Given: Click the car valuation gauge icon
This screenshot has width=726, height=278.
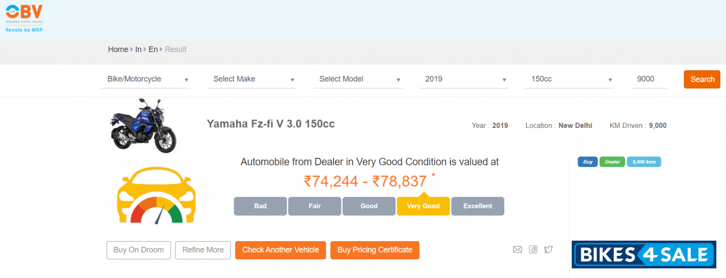Looking at the screenshot, I should (x=157, y=195).
